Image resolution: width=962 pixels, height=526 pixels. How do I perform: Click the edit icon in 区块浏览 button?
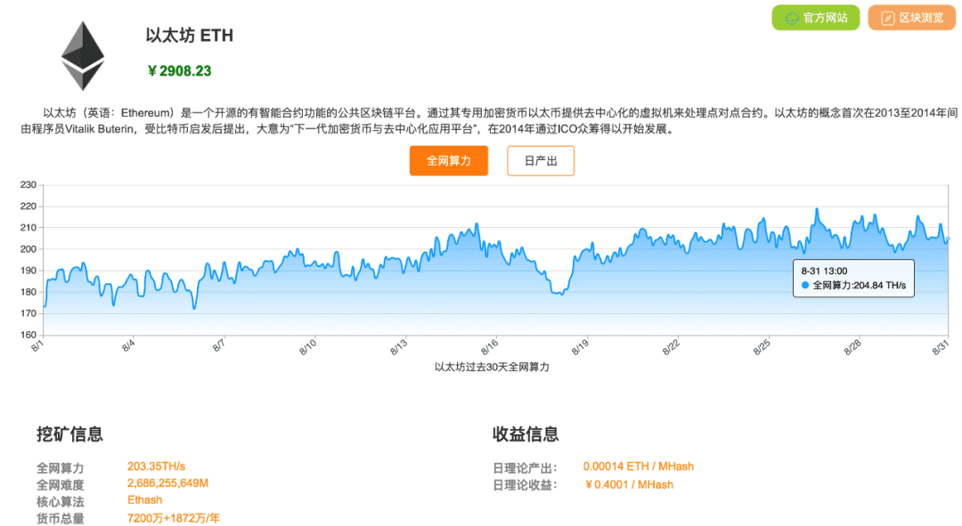pos(888,19)
